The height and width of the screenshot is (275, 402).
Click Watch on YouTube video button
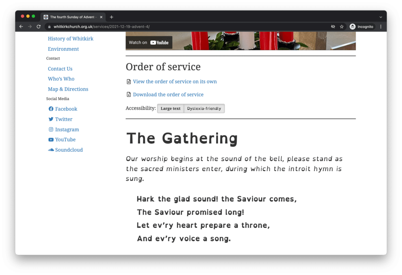point(149,42)
